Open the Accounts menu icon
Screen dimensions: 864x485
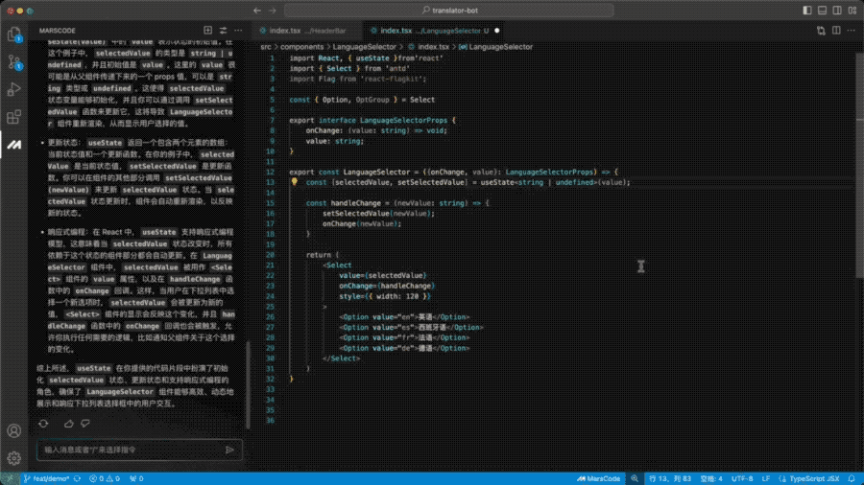pos(13,430)
